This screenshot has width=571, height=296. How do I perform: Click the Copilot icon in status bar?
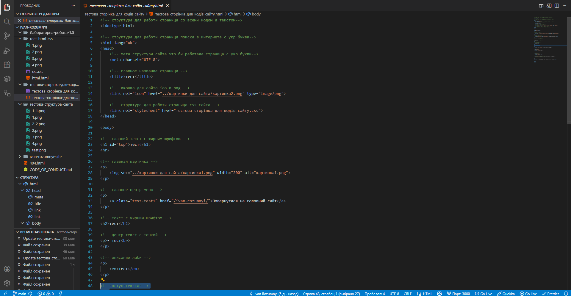pyautogui.click(x=439, y=294)
